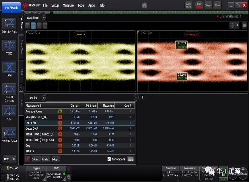Open the CDR settings gear icon
Image resolution: width=249 pixels, height=182 pixels.
click(x=69, y=177)
